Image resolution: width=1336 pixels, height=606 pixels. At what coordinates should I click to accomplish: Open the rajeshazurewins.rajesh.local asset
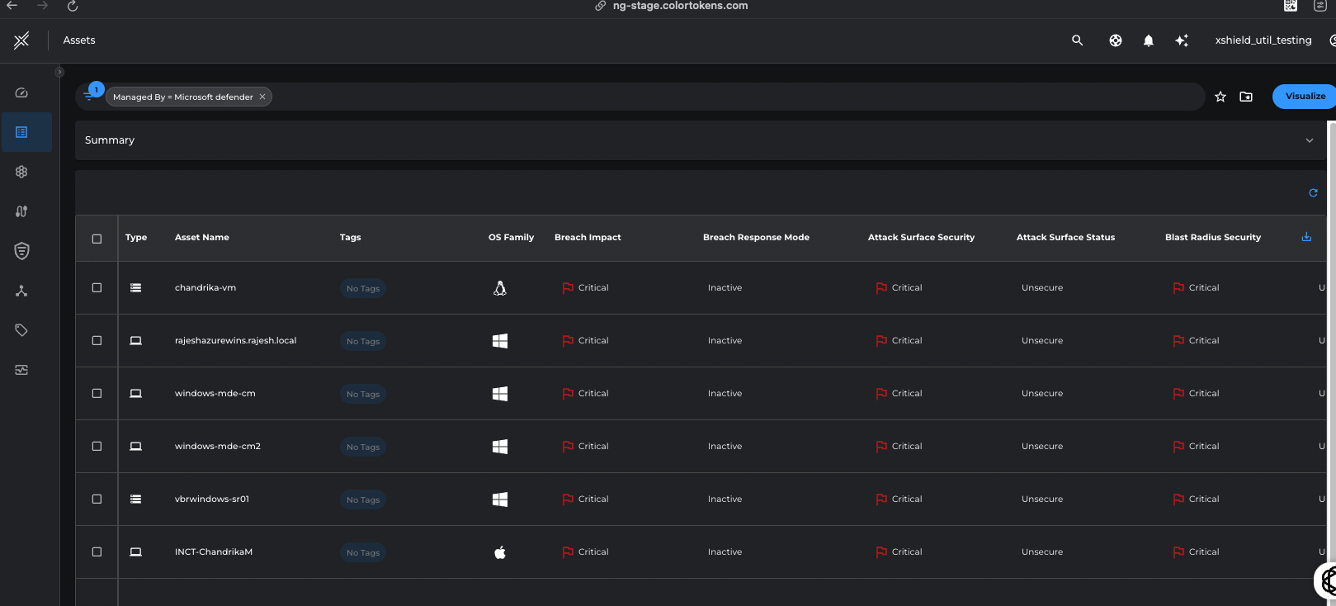tap(235, 341)
